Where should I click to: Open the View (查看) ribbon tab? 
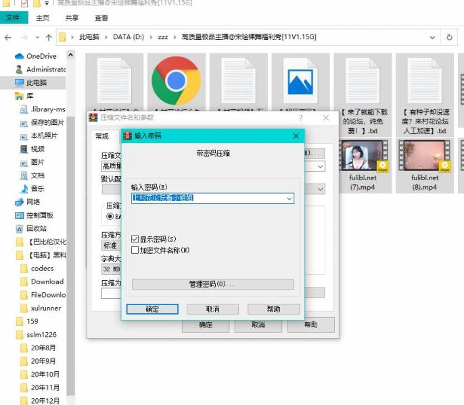click(x=101, y=18)
